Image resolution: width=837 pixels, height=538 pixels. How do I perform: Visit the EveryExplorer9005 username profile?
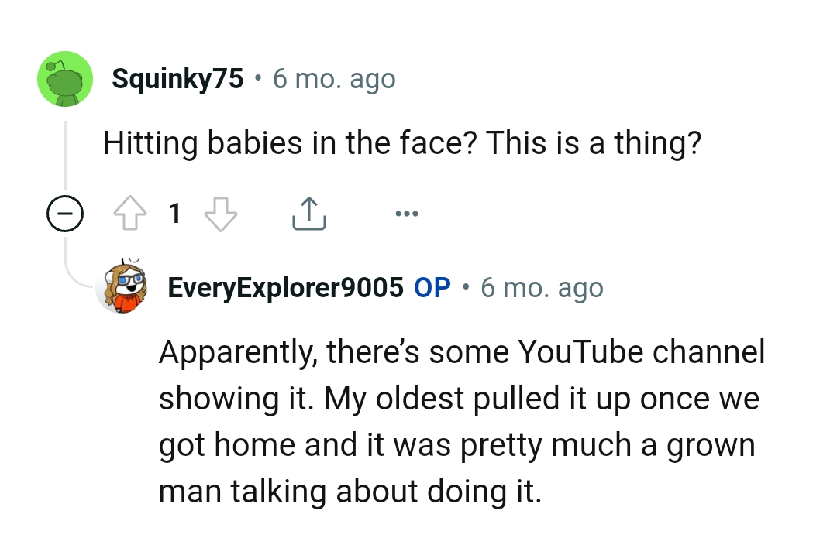click(x=286, y=288)
